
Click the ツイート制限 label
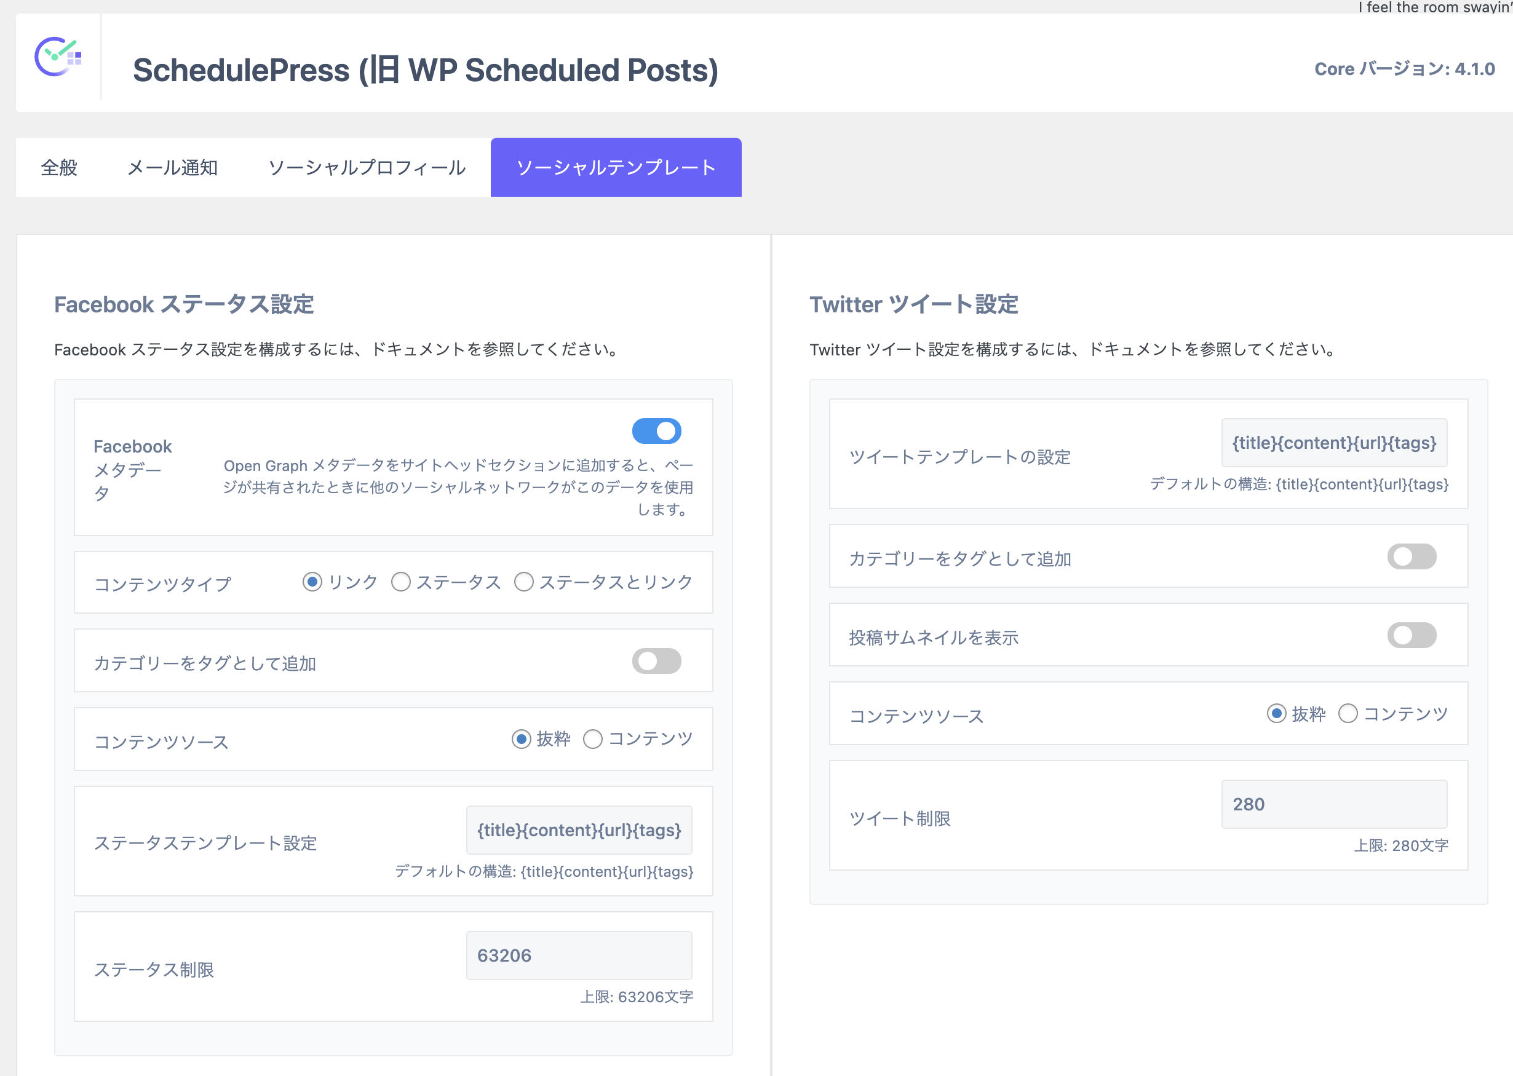tap(899, 819)
